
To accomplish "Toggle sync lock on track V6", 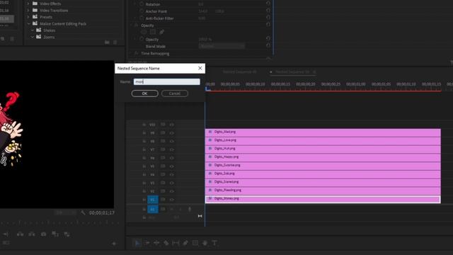I will [x=163, y=157].
